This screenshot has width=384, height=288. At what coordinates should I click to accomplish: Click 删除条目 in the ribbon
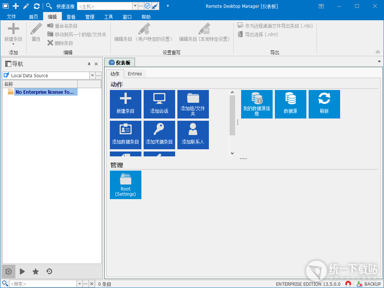pos(60,43)
